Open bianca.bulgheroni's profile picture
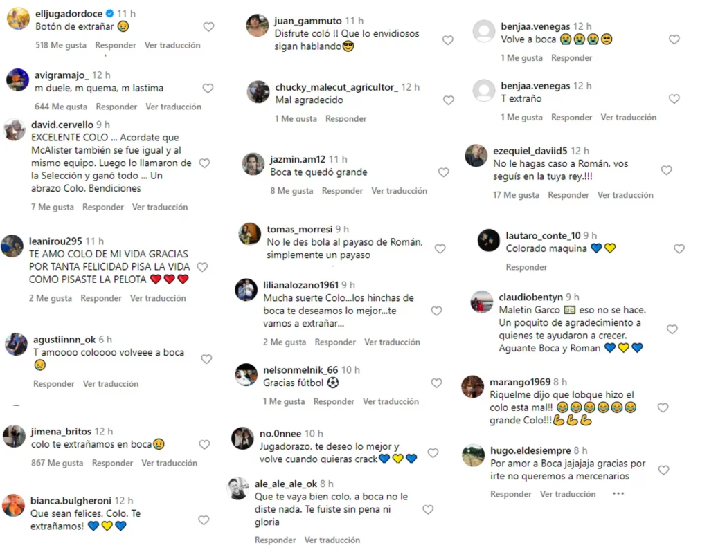 pyautogui.click(x=14, y=506)
